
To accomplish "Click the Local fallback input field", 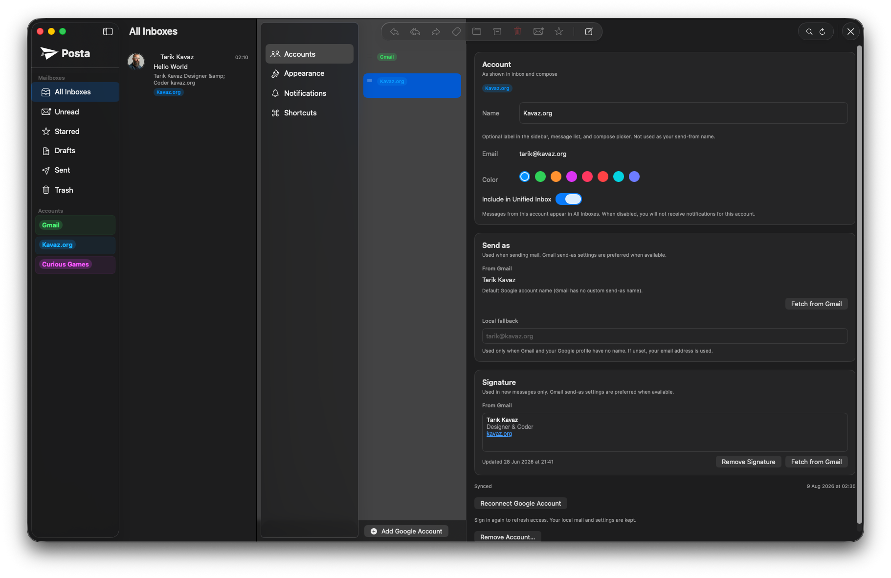I will click(x=665, y=336).
